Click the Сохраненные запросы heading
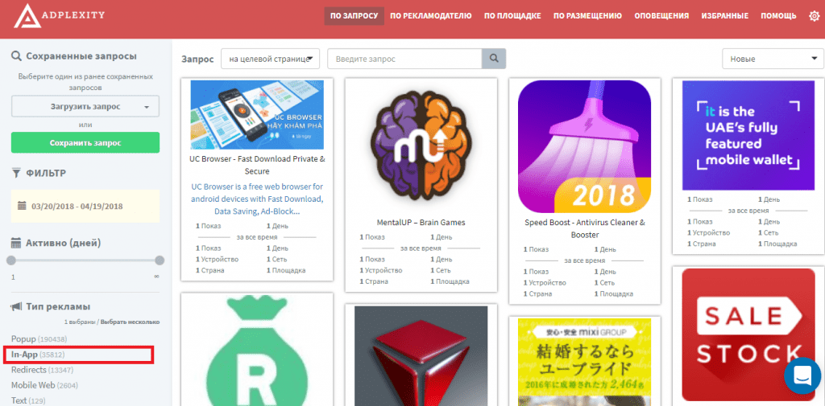The height and width of the screenshot is (406, 825). [x=81, y=56]
